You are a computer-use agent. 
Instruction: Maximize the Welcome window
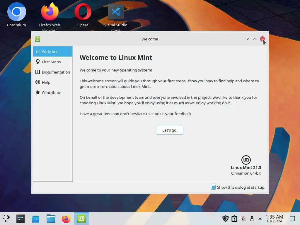pyautogui.click(x=255, y=39)
